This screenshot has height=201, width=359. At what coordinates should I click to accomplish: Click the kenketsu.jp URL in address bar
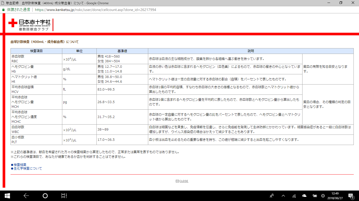click(x=95, y=10)
